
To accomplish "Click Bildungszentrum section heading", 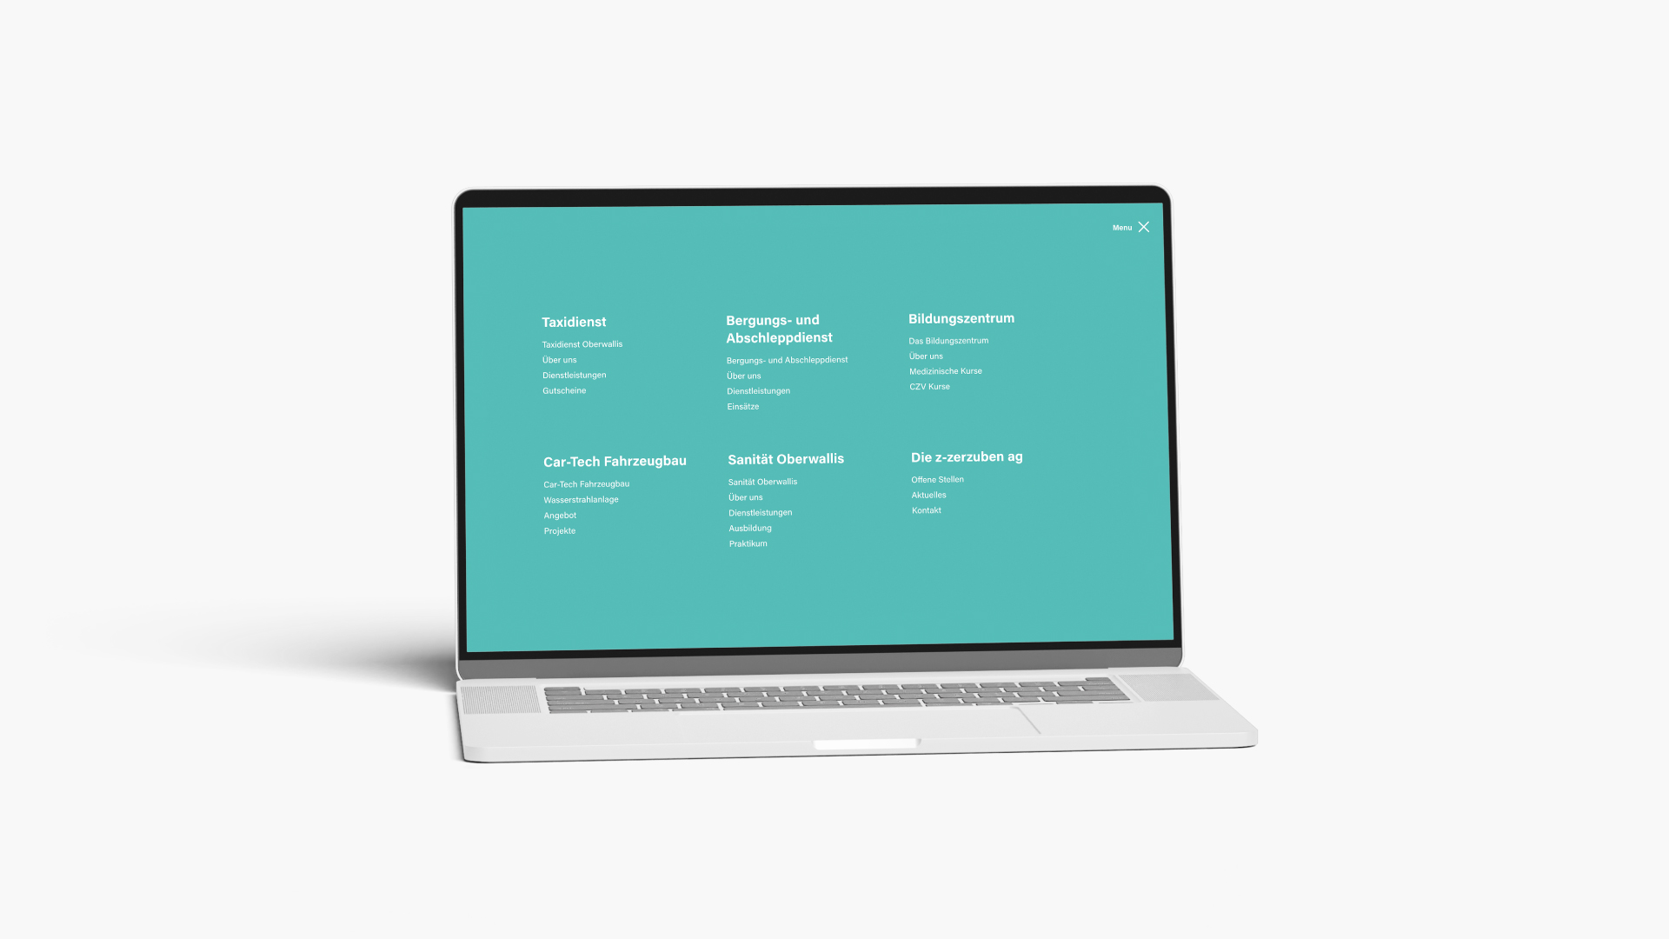I will pos(961,317).
